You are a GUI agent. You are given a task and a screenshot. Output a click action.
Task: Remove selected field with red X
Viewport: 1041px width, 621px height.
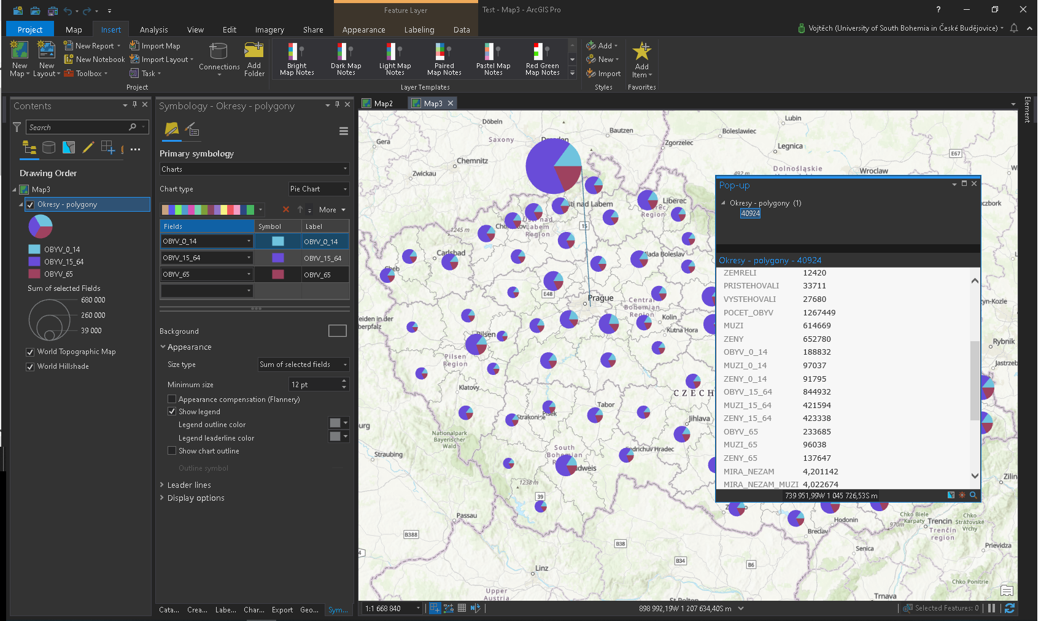286,210
